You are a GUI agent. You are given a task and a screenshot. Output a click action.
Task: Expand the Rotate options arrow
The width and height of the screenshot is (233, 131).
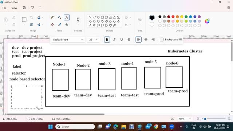point(42,17)
